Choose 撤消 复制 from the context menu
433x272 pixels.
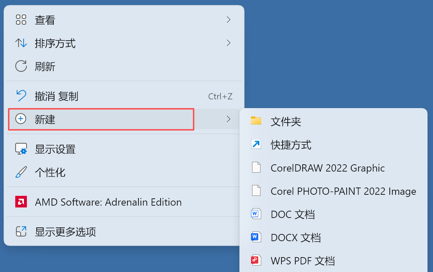click(x=56, y=96)
